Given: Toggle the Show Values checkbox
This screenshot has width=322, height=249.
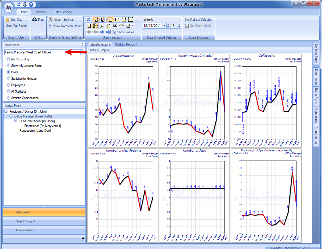Looking at the screenshot, I should coord(114,32).
